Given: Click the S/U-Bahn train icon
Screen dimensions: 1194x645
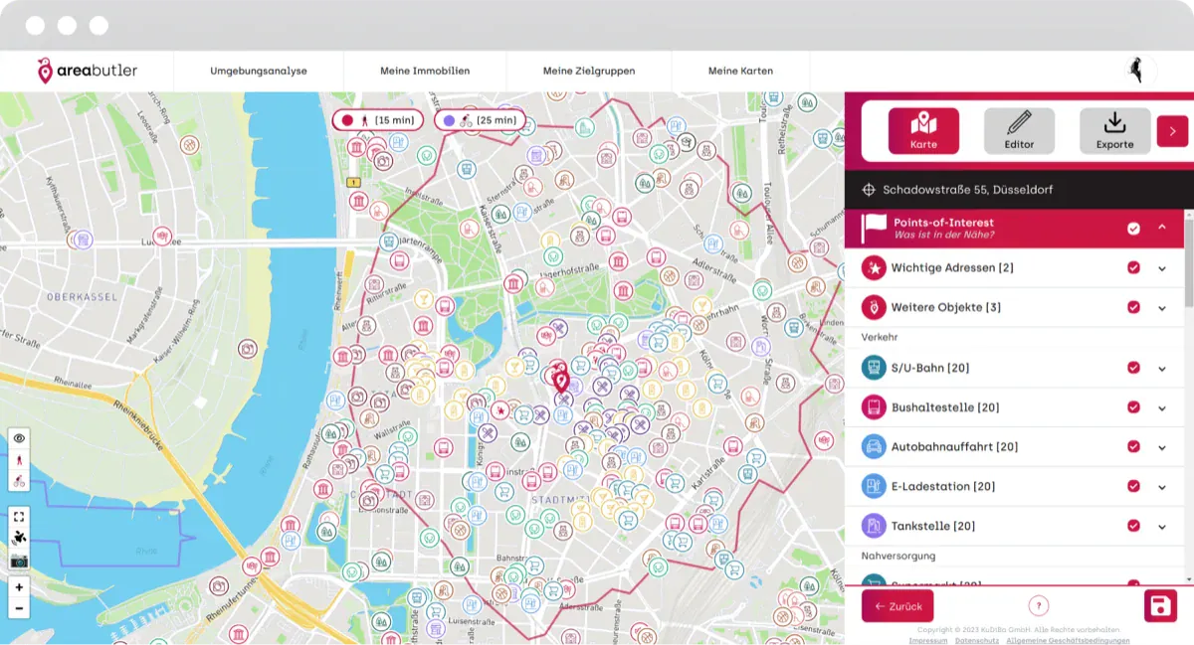Looking at the screenshot, I should click(x=874, y=368).
